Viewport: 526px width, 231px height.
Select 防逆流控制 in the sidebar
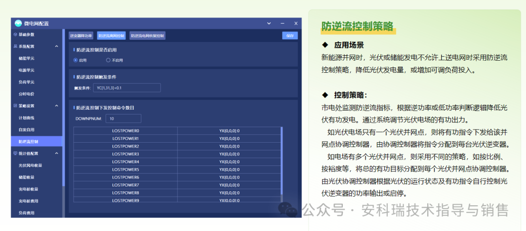(x=37, y=141)
